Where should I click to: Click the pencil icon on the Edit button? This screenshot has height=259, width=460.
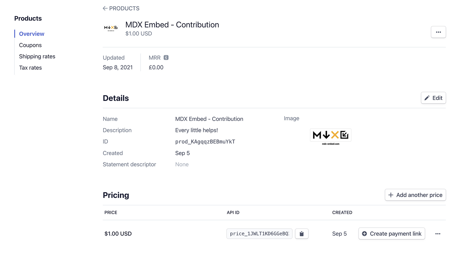tap(427, 98)
